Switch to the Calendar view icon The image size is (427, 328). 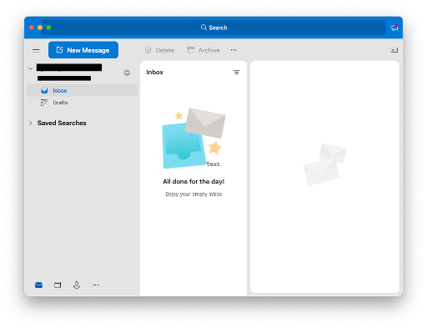(x=58, y=285)
